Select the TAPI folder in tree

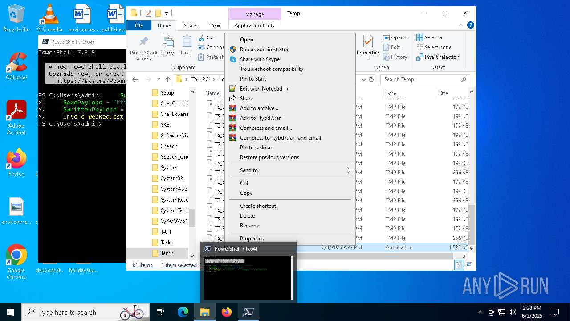166,231
